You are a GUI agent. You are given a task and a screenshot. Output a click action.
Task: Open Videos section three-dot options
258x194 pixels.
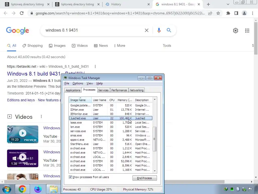(x=41, y=117)
